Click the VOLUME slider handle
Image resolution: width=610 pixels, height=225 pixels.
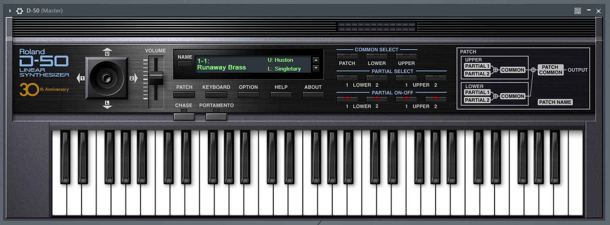tap(156, 78)
